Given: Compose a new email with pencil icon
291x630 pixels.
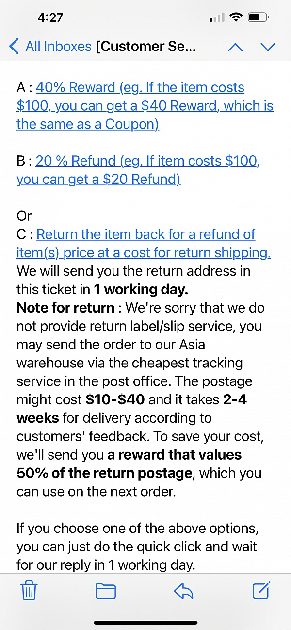Looking at the screenshot, I should click(x=261, y=591).
